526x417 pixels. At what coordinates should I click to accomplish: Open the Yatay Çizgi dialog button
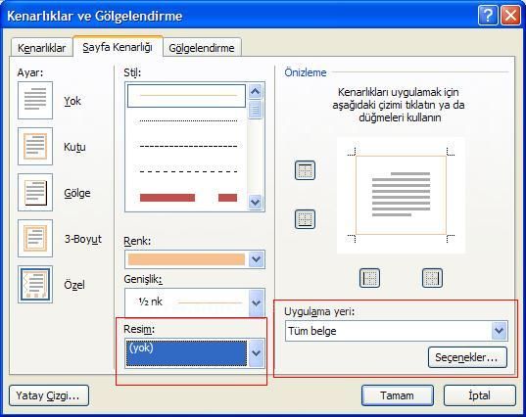tap(49, 395)
